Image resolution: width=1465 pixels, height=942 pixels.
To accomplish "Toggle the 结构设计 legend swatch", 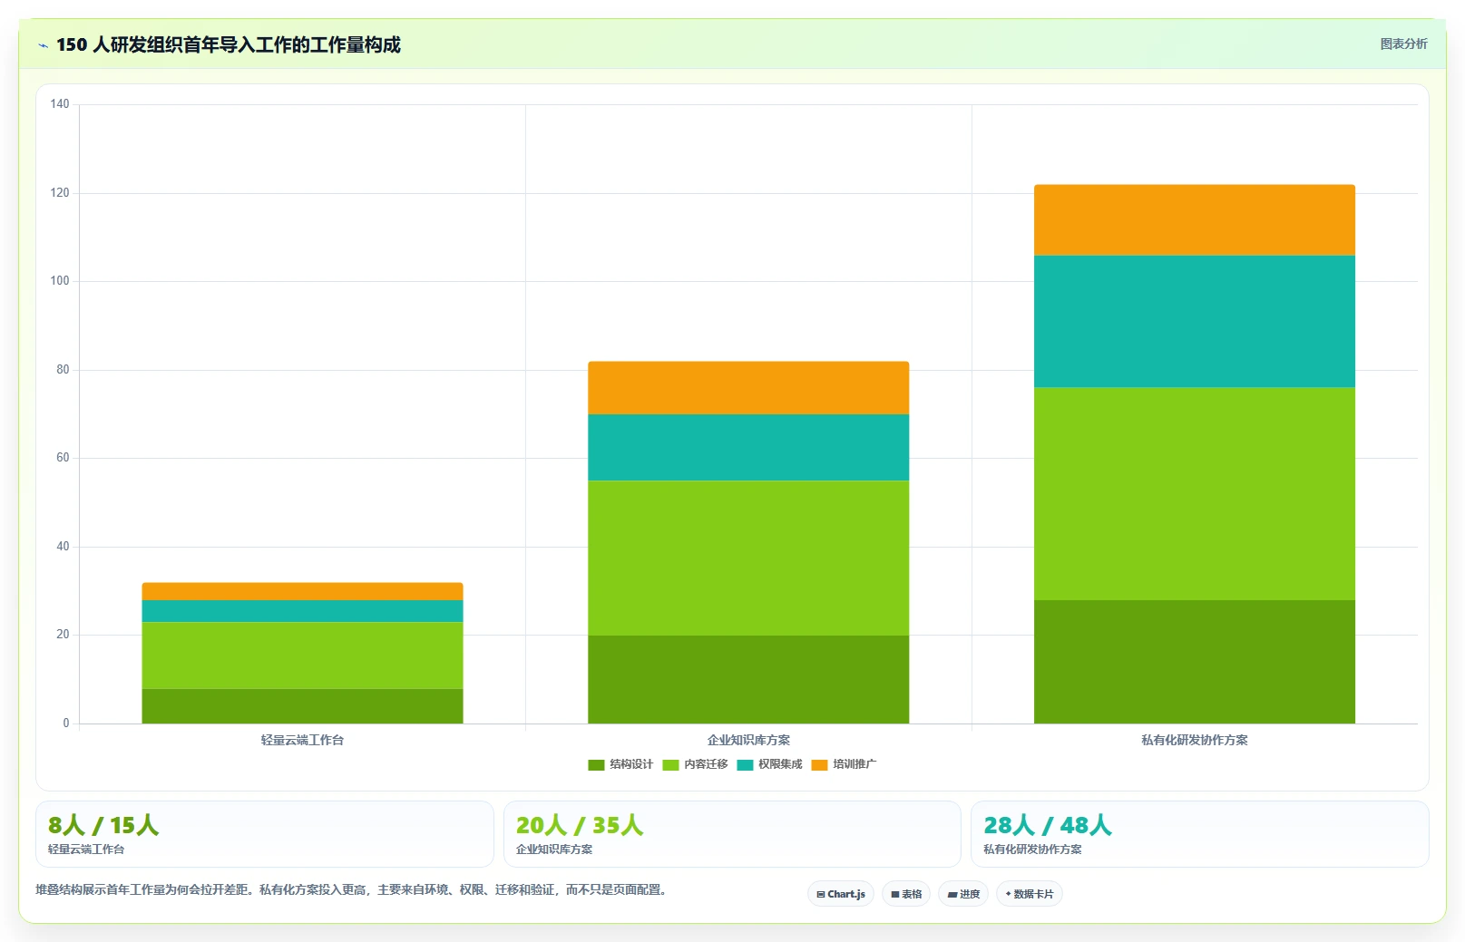I will point(596,764).
